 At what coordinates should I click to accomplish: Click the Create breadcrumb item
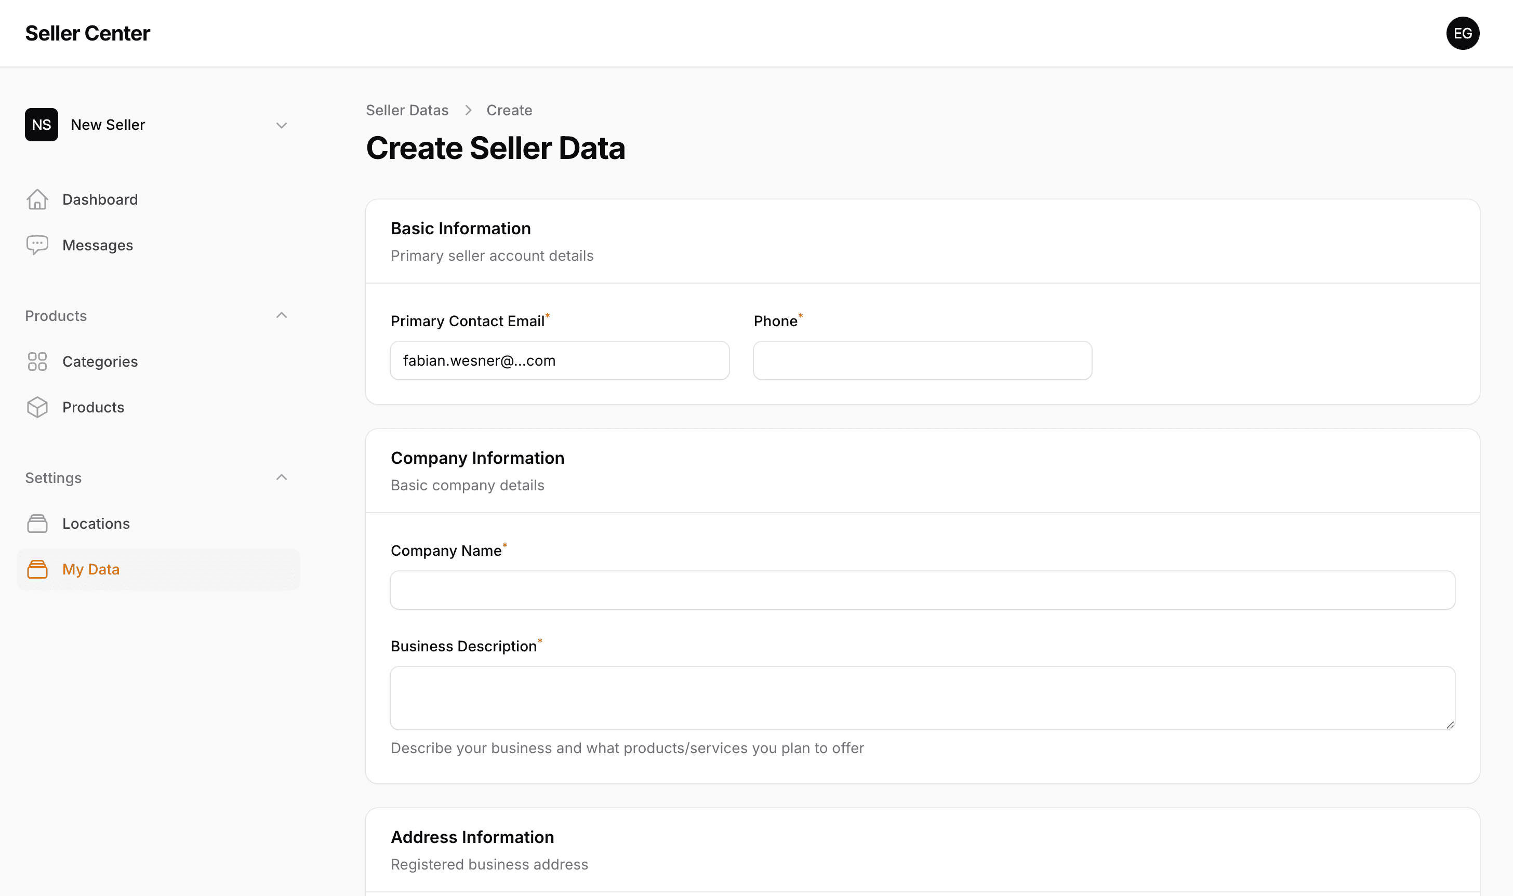[509, 111]
